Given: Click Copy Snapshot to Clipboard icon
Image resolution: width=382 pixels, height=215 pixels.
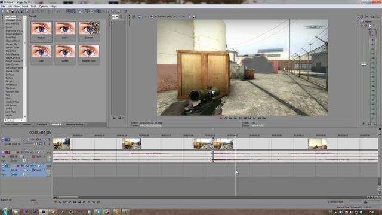Looking at the screenshot, I should (x=190, y=17).
